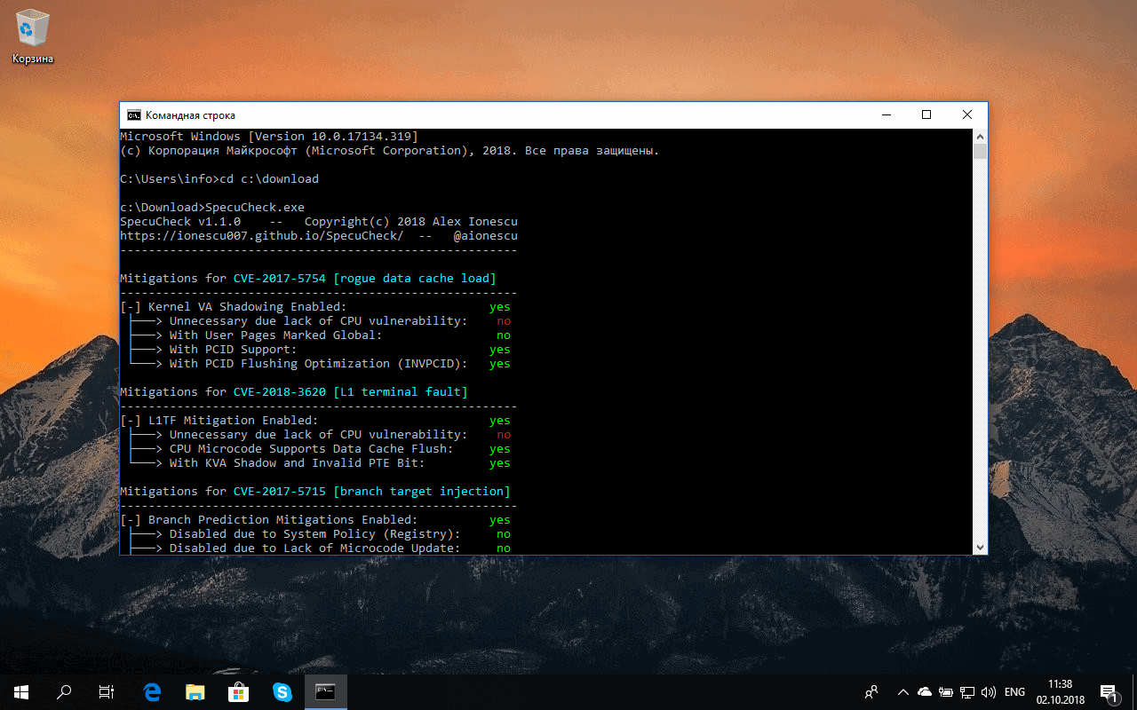Image resolution: width=1137 pixels, height=710 pixels.
Task: Open Microsoft Store from the taskbar
Action: click(x=239, y=692)
